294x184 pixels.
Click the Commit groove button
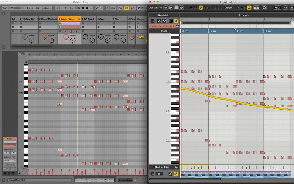click(10, 164)
